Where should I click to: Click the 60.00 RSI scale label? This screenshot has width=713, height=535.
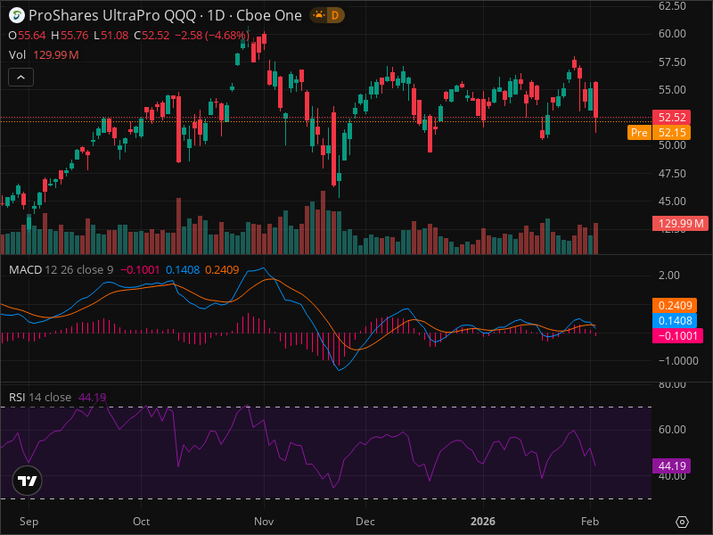coord(672,430)
